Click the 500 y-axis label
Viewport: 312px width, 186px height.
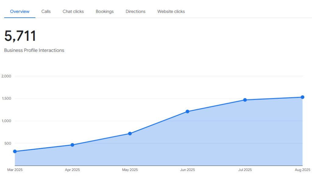tap(7, 143)
